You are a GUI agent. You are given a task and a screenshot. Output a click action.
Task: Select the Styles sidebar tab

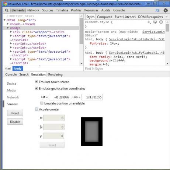click(x=90, y=17)
